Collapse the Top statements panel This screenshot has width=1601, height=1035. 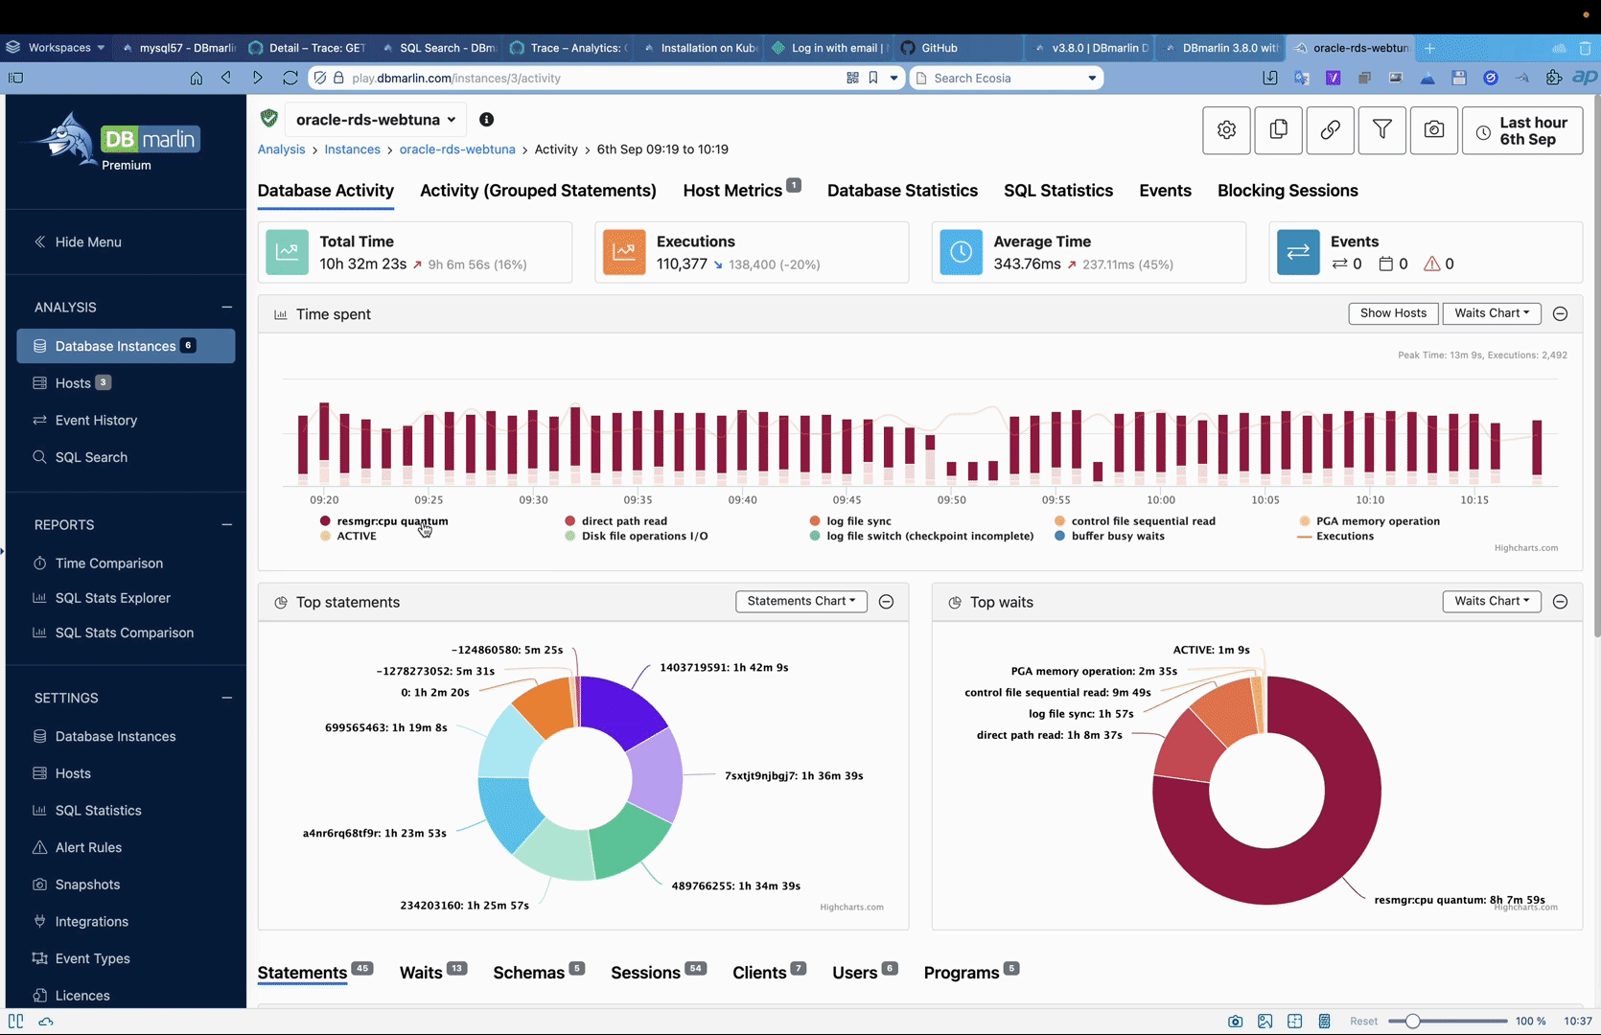click(x=886, y=602)
